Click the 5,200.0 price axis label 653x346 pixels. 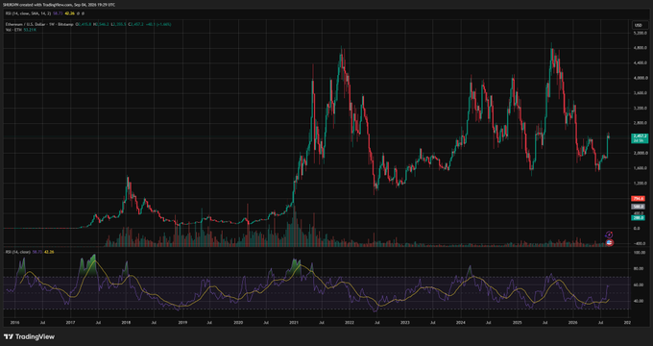[x=641, y=33]
